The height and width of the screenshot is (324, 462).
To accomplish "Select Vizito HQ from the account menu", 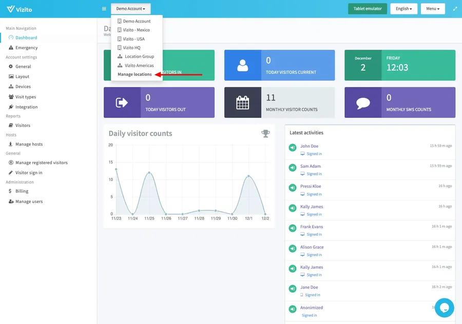I will pyautogui.click(x=131, y=48).
